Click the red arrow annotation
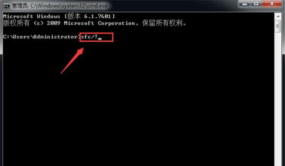This screenshot has height=166, width=285. coord(72,61)
